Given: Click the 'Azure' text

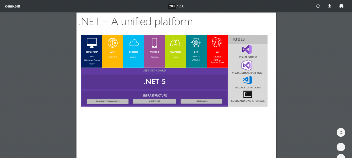Looking at the screenshot, I should (133, 57).
